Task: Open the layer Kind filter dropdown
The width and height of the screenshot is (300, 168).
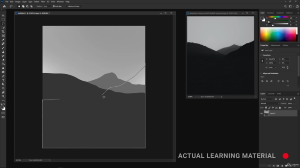Action: 267,99
